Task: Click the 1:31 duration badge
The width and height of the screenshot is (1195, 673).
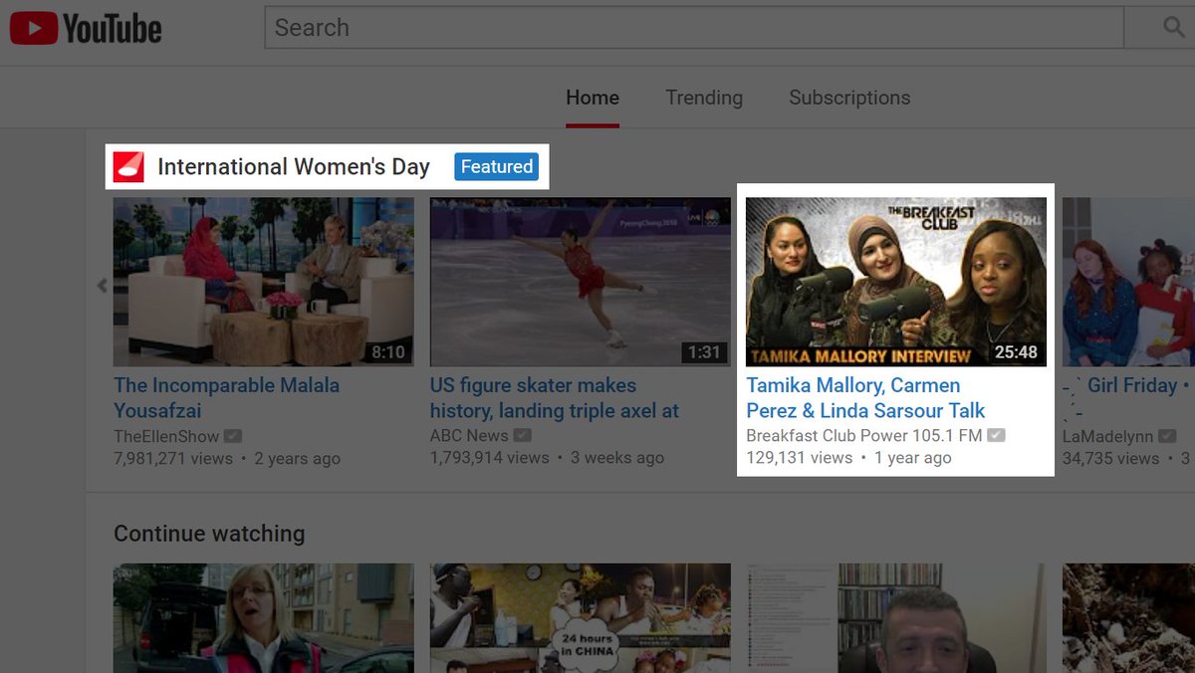Action: (x=704, y=352)
